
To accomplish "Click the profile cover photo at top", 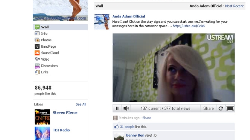I will pyautogui.click(x=60, y=10).
